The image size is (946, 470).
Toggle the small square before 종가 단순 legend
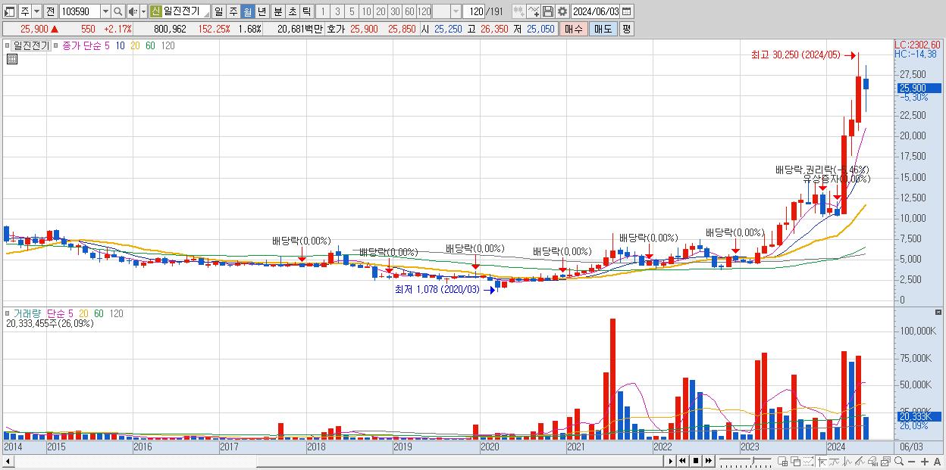[x=56, y=45]
